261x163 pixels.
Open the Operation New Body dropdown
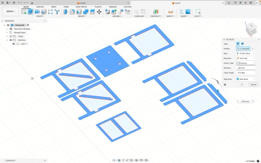click(x=246, y=79)
